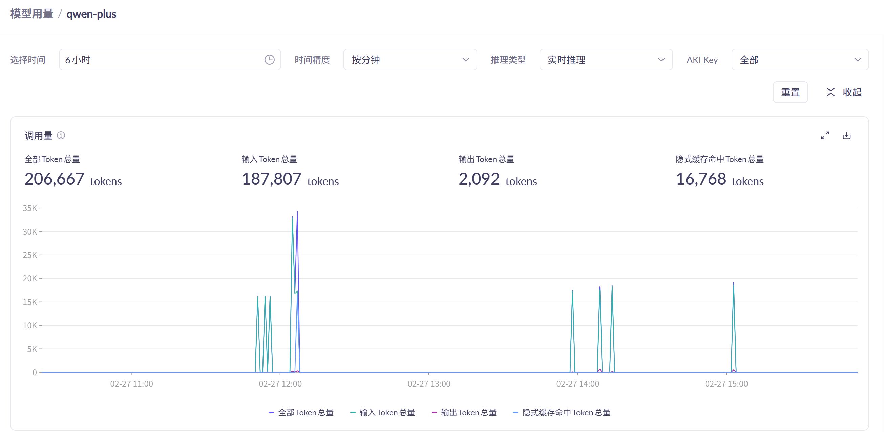Expand the chart to fullscreen
The height and width of the screenshot is (432, 884).
point(825,135)
